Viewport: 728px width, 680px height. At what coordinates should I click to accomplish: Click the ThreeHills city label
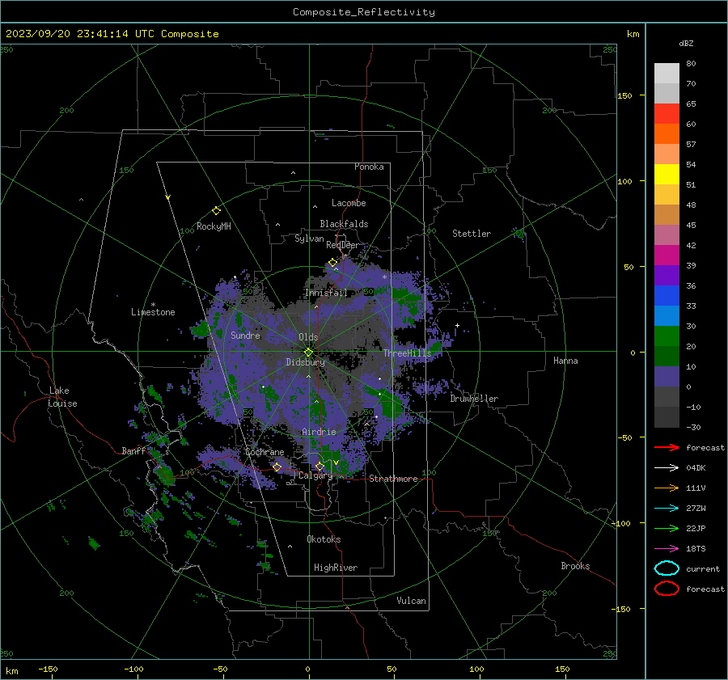[407, 353]
